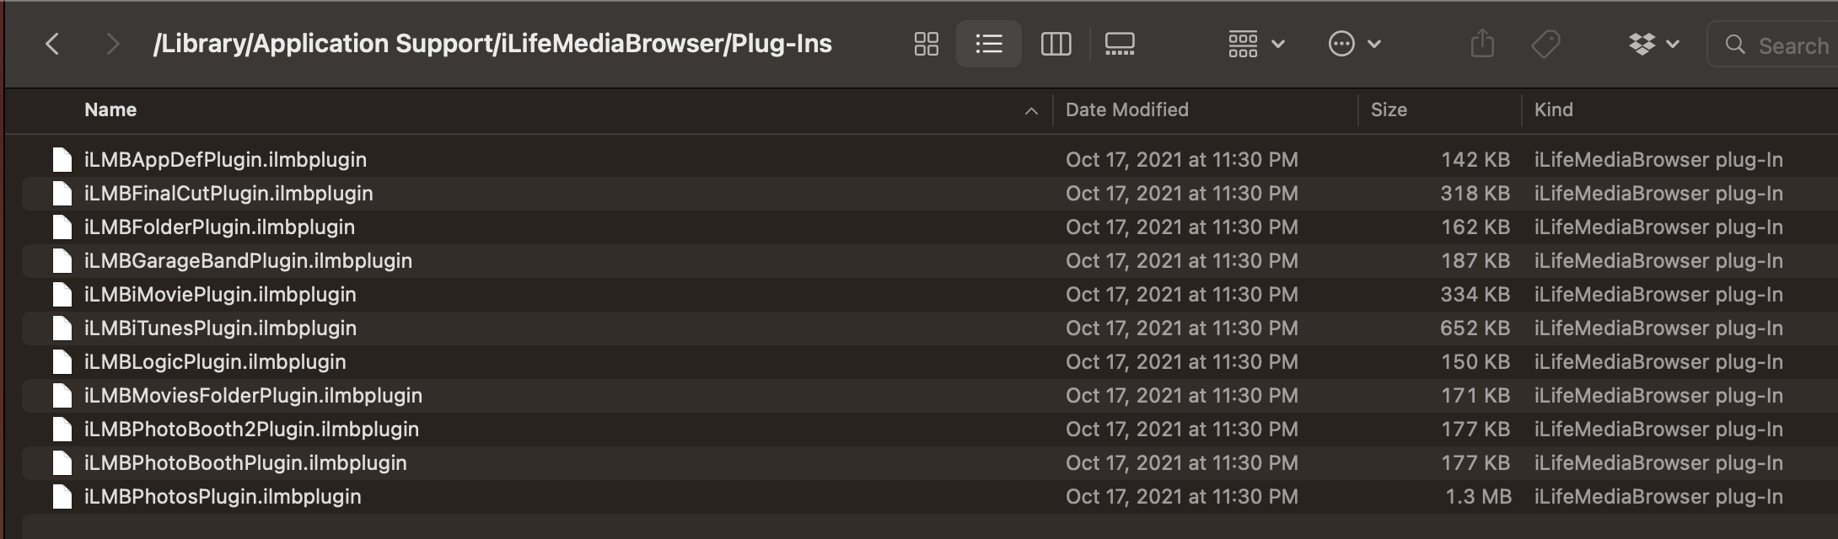Viewport: 1838px width, 539px height.
Task: Switch to list view
Action: [x=988, y=44]
